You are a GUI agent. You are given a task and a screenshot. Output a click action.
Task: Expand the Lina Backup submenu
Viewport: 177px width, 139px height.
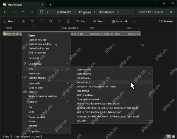pos(67,64)
